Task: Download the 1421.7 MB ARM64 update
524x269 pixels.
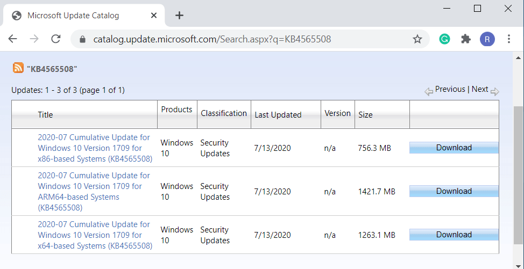Action: 454,191
